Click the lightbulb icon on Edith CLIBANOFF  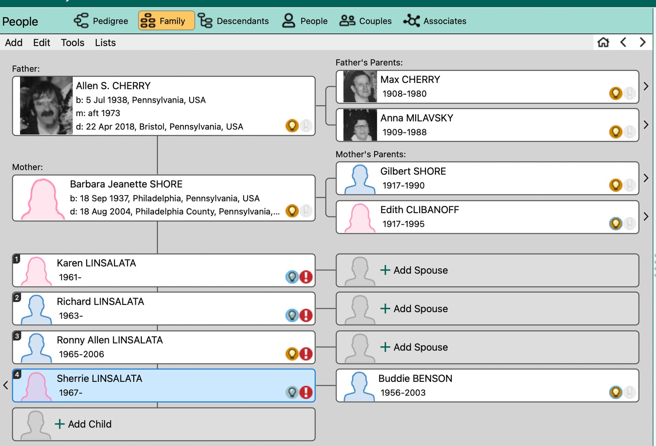[x=615, y=224]
